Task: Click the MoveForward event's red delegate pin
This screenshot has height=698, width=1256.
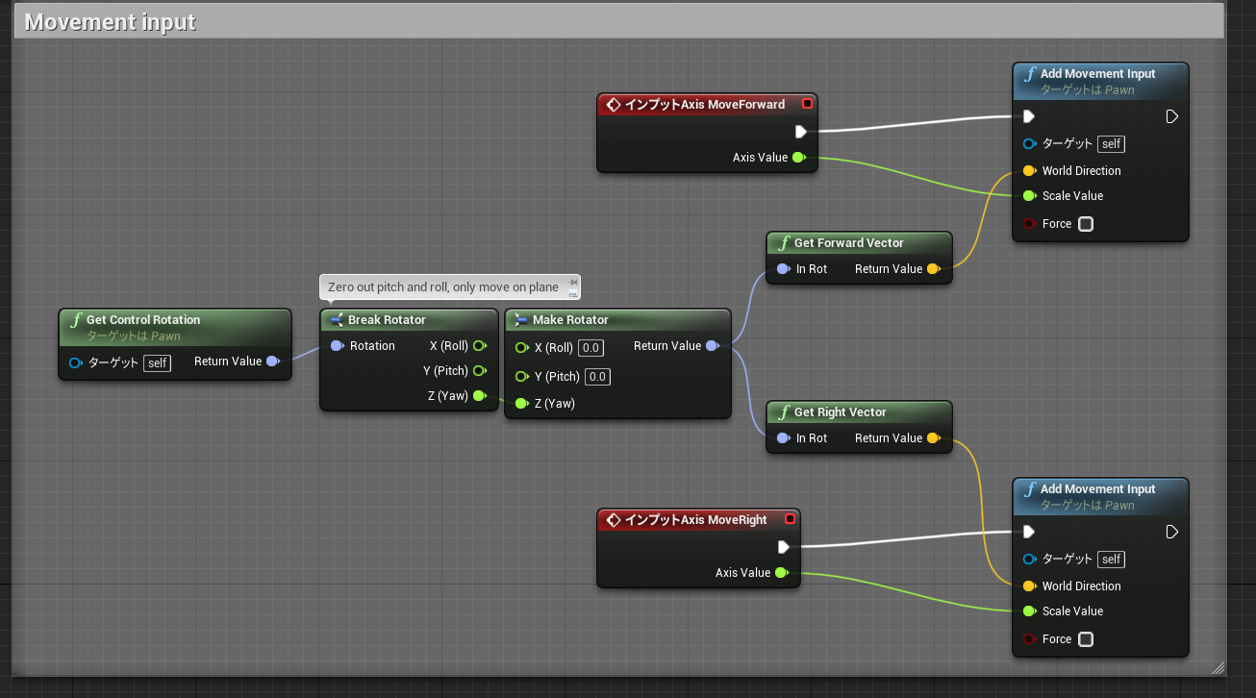Action: [x=807, y=104]
